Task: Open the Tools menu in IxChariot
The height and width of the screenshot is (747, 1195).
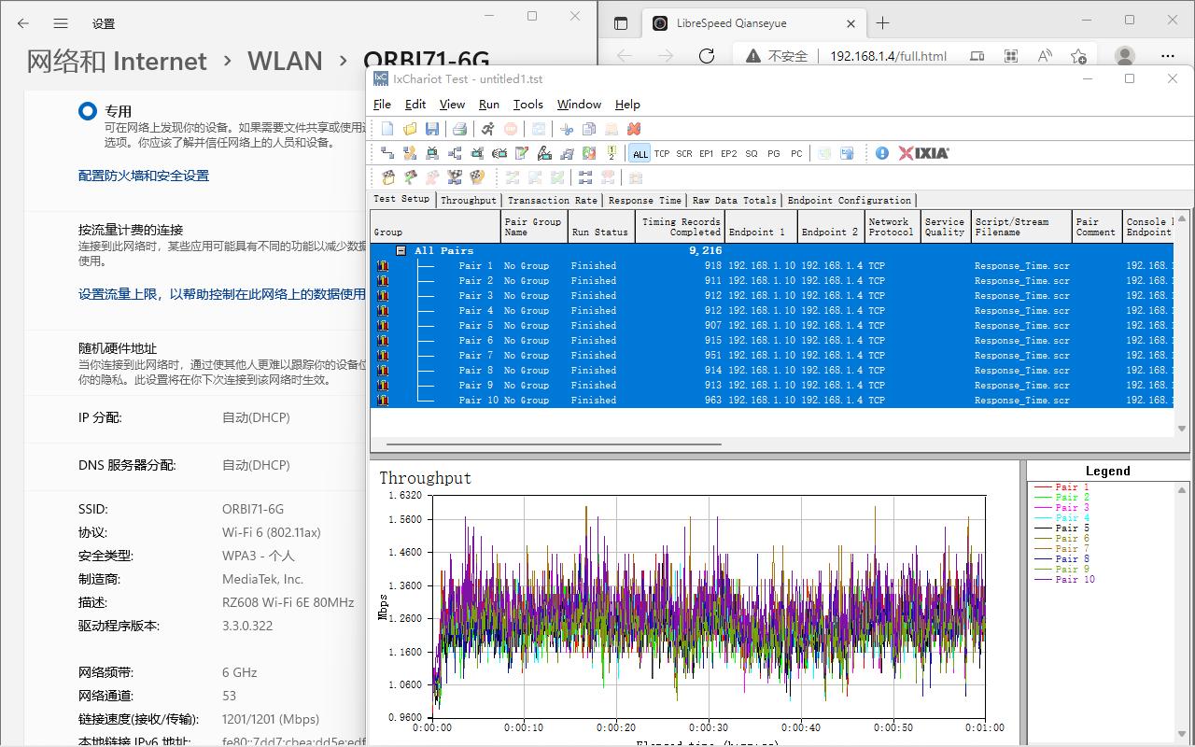Action: click(528, 105)
